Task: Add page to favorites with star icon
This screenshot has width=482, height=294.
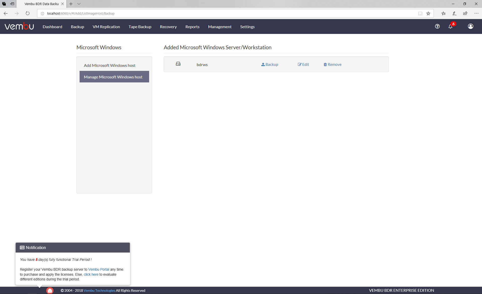Action: click(x=428, y=14)
